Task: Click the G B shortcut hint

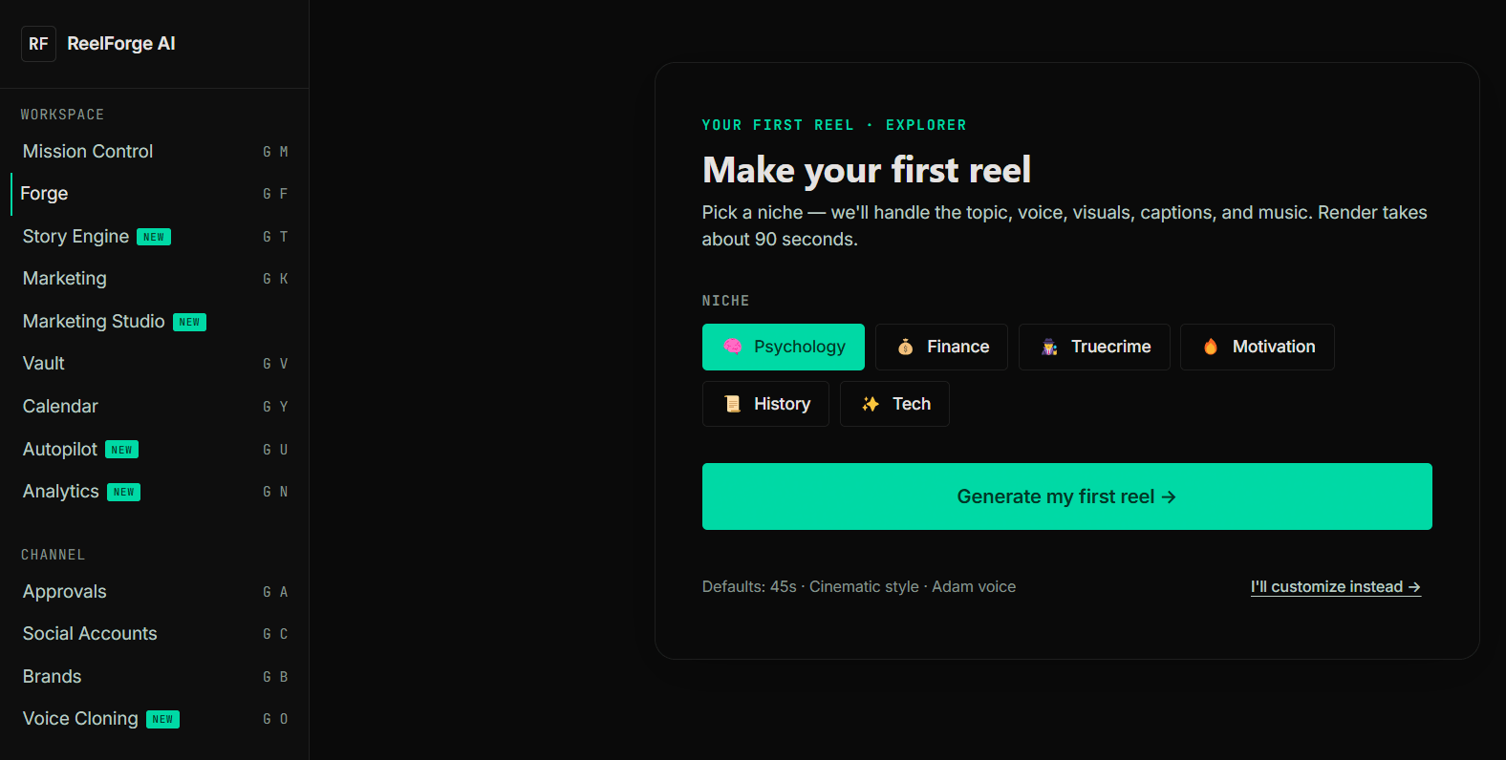Action: (x=275, y=677)
